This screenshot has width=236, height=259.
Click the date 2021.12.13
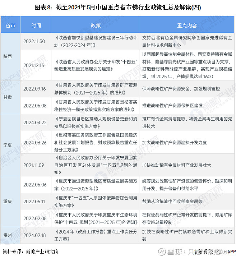[x=34, y=65]
